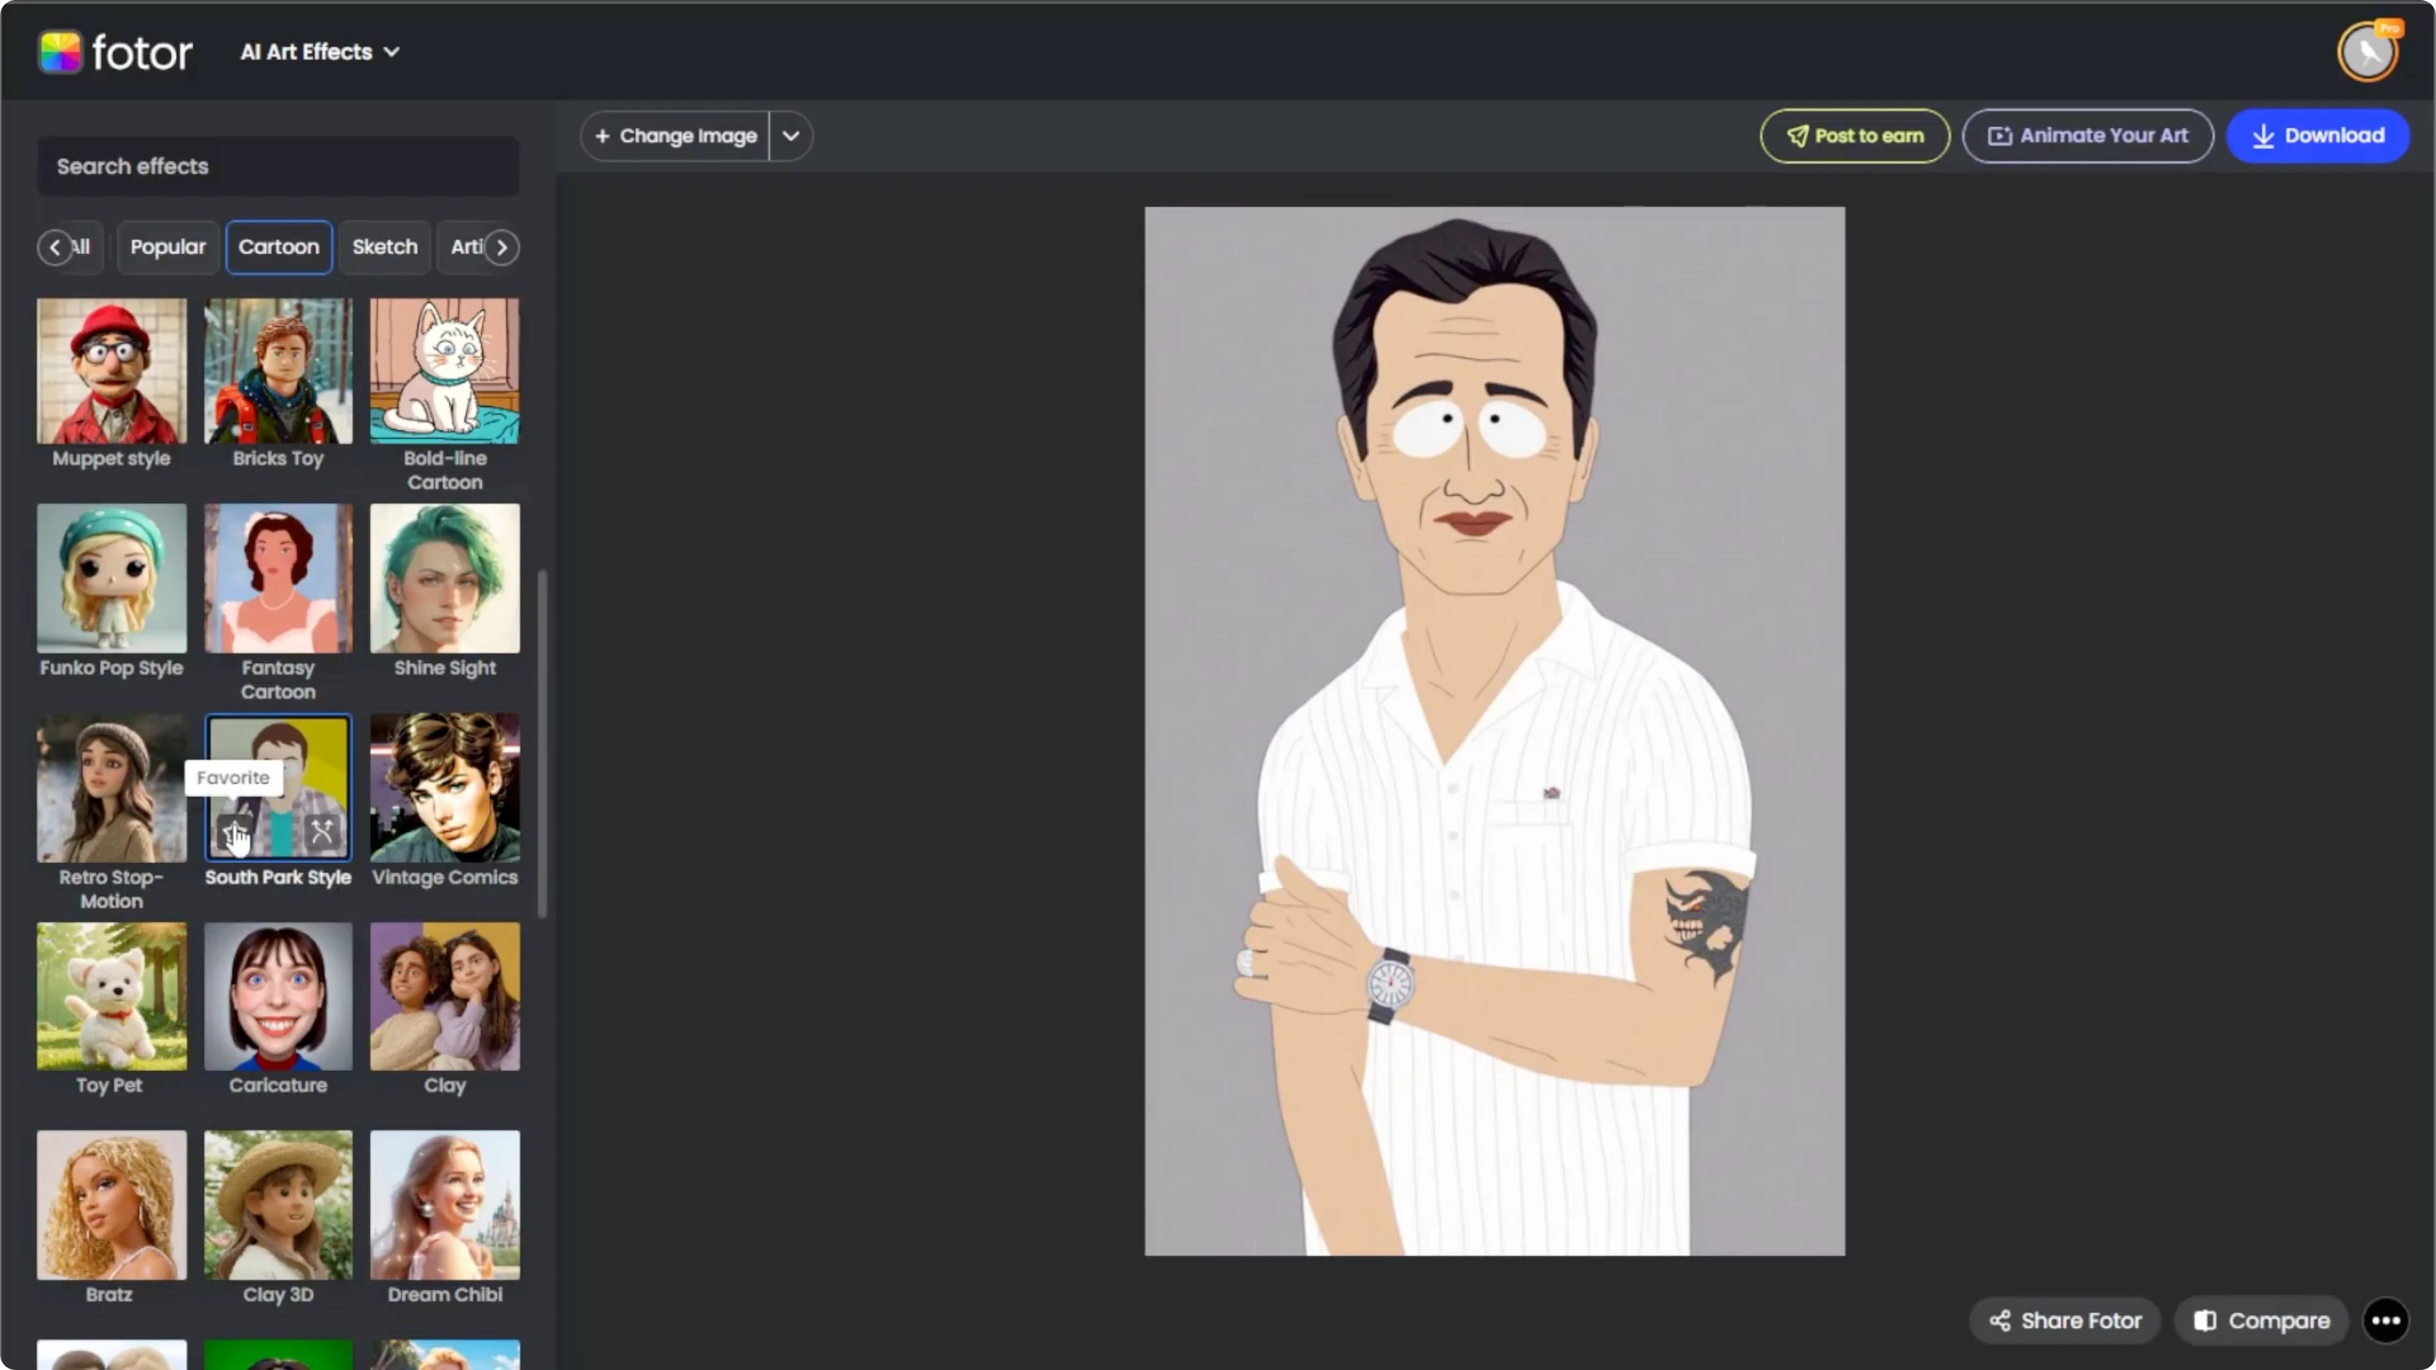Click the Animate Your Art button
The image size is (2436, 1370).
click(x=2087, y=136)
